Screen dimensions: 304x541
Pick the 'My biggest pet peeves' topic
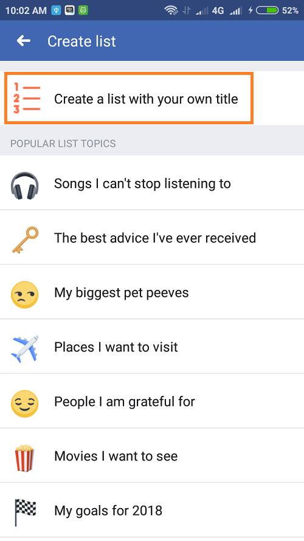152,292
